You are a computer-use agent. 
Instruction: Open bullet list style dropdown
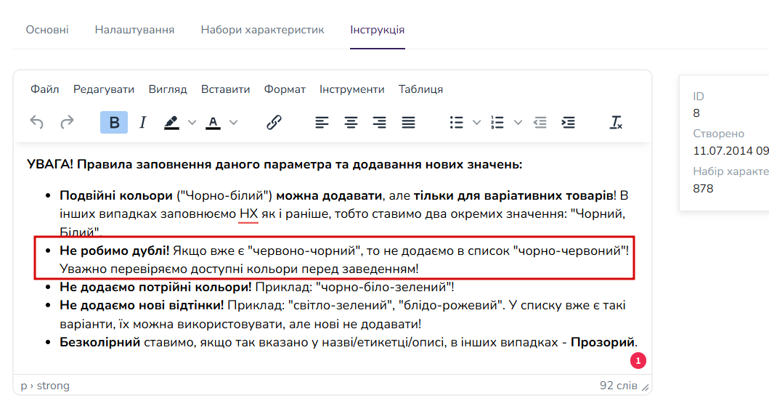click(x=476, y=123)
